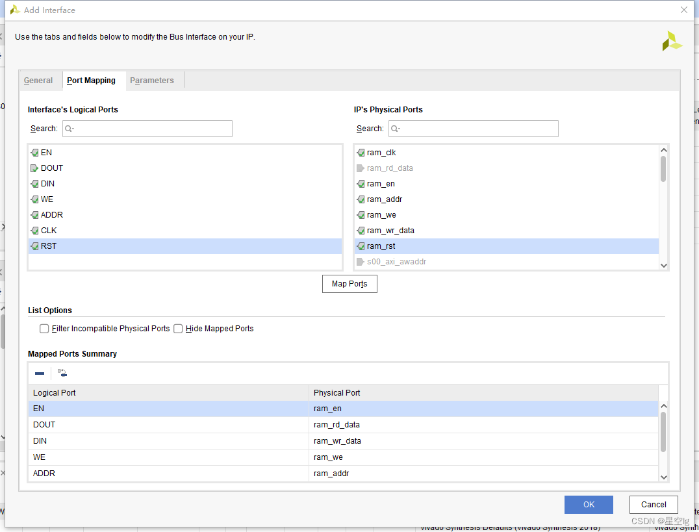
Task: Click the DIN logical port icon
Action: (x=34, y=184)
